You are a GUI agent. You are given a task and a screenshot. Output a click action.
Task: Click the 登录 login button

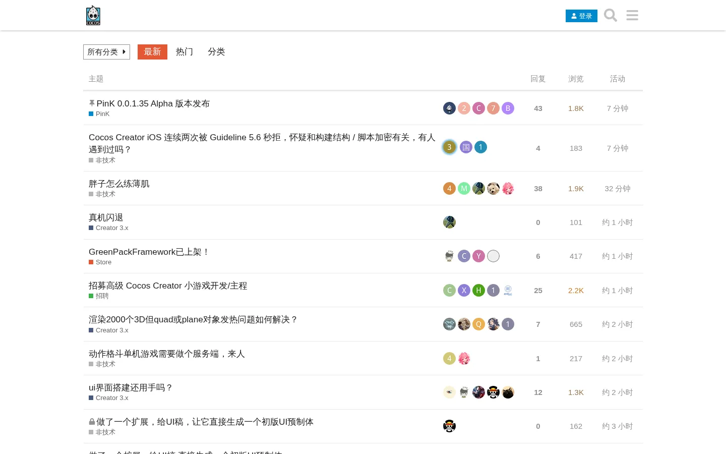pyautogui.click(x=581, y=16)
